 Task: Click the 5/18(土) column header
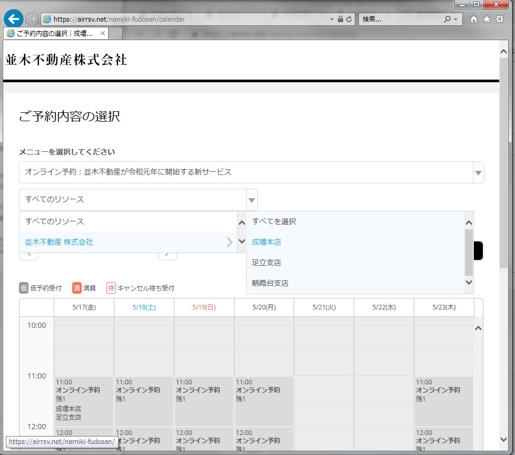tap(144, 307)
